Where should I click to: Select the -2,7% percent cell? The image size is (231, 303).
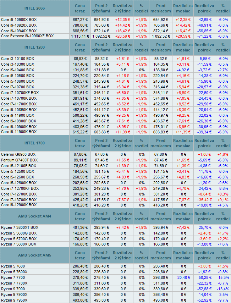pos(223,70)
